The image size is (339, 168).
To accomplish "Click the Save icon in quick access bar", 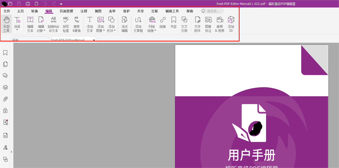I will [x=19, y=4].
